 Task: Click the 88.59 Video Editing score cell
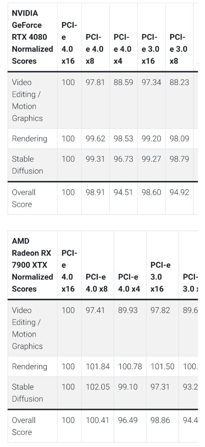click(x=123, y=82)
